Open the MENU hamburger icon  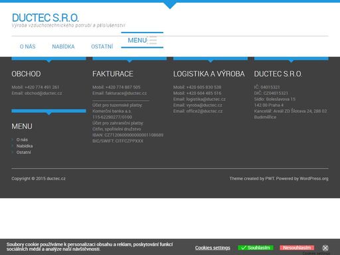[152, 40]
